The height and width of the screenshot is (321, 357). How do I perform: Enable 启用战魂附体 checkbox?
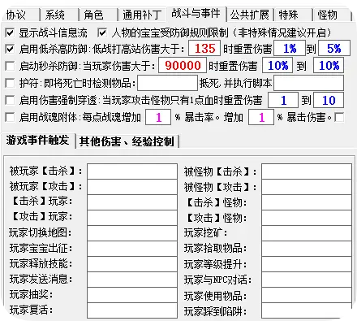(10, 117)
